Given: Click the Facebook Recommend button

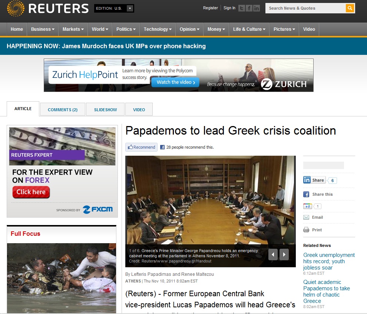Looking at the screenshot, I should coord(141,147).
